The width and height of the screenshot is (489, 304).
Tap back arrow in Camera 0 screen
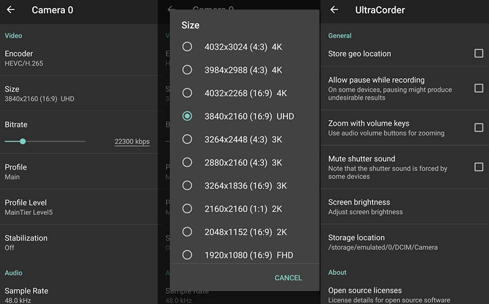tap(10, 10)
